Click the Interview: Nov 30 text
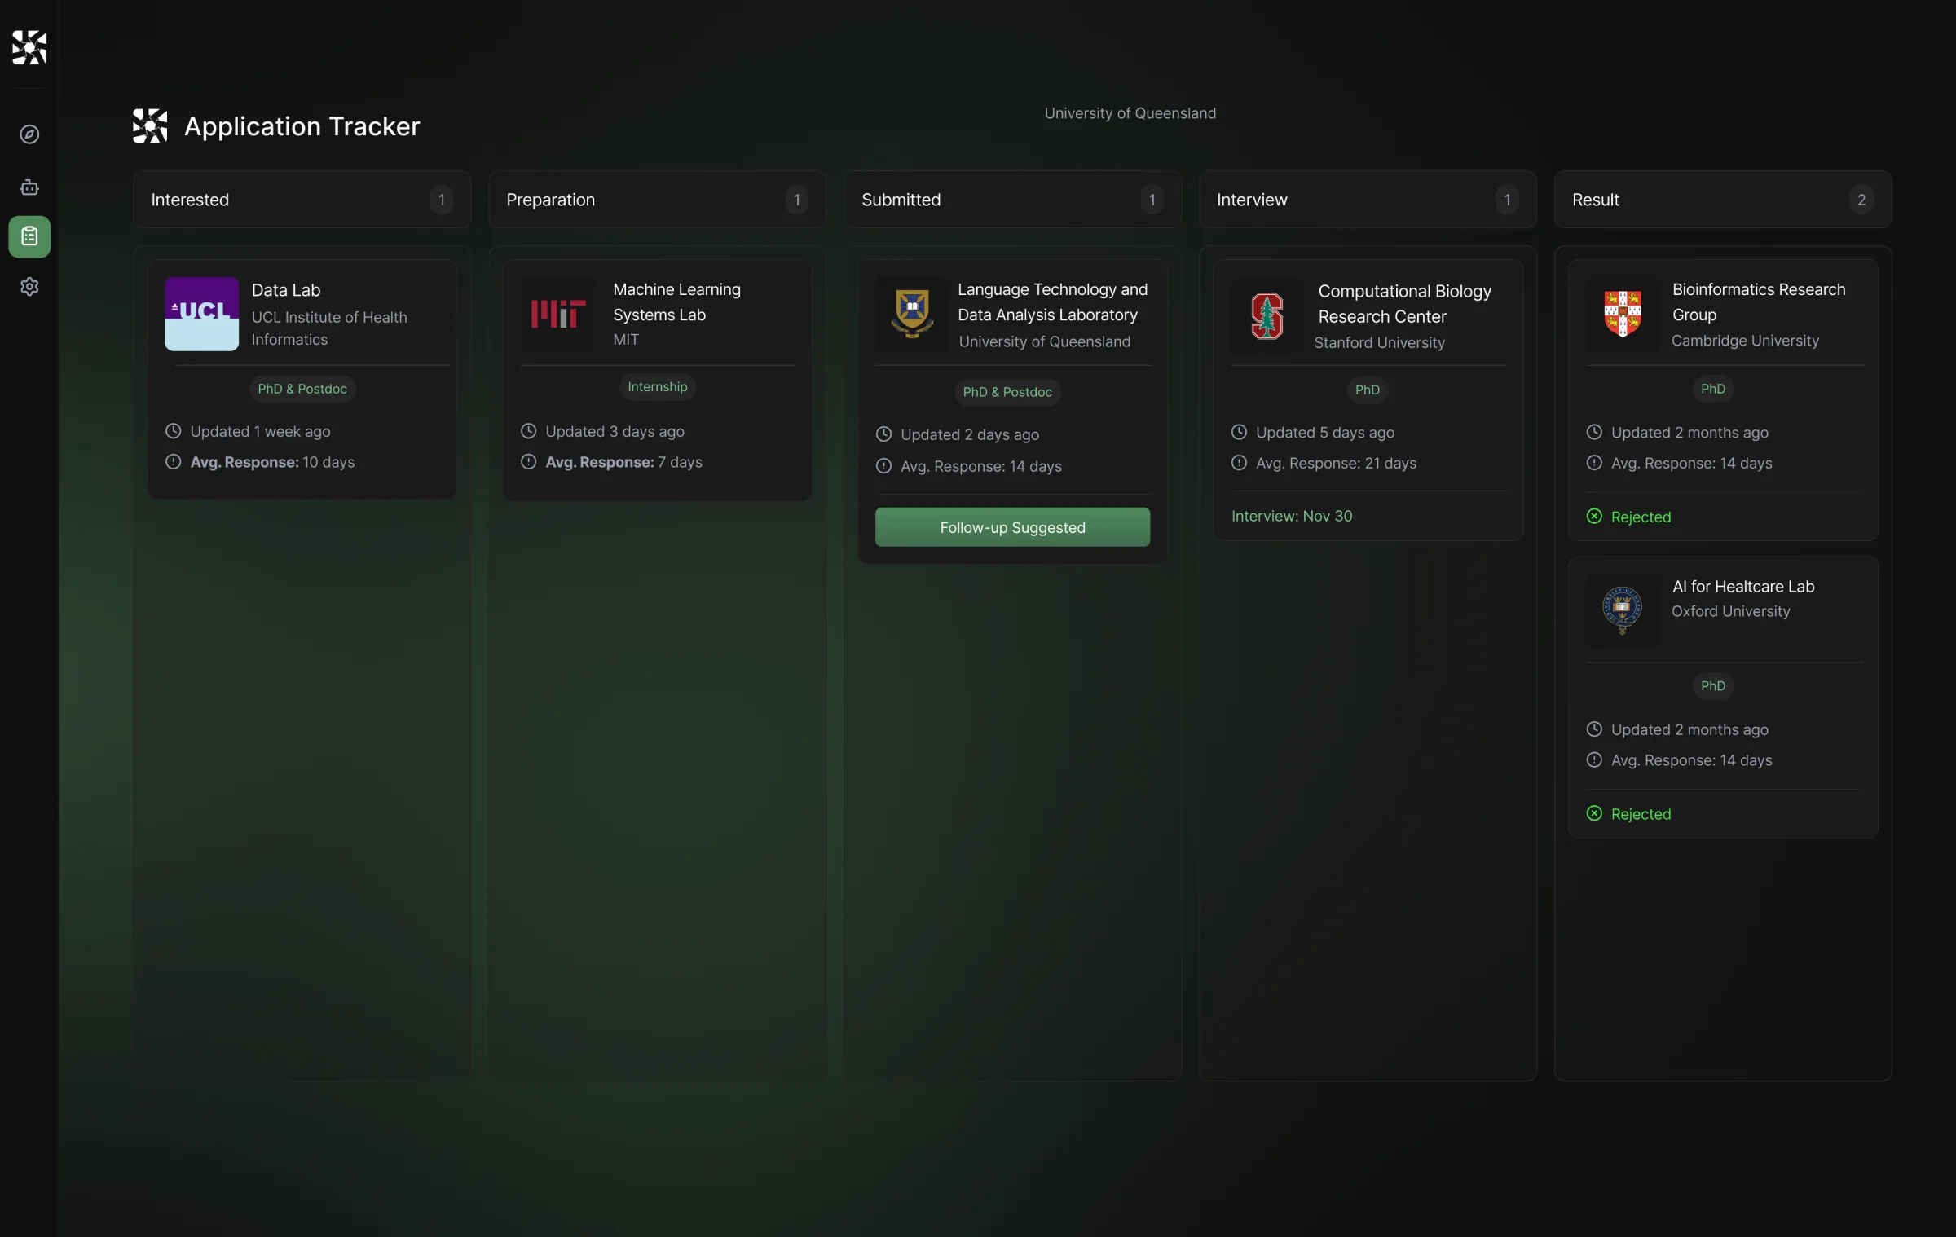The height and width of the screenshot is (1237, 1956). [x=1292, y=516]
